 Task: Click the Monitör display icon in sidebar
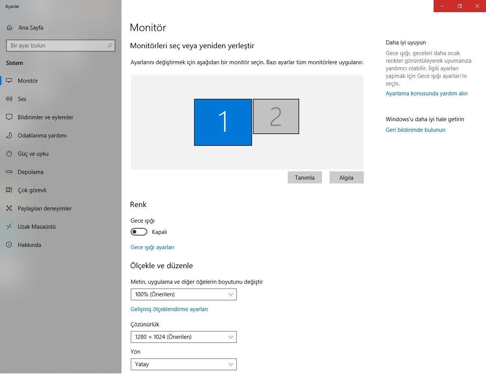[9, 81]
